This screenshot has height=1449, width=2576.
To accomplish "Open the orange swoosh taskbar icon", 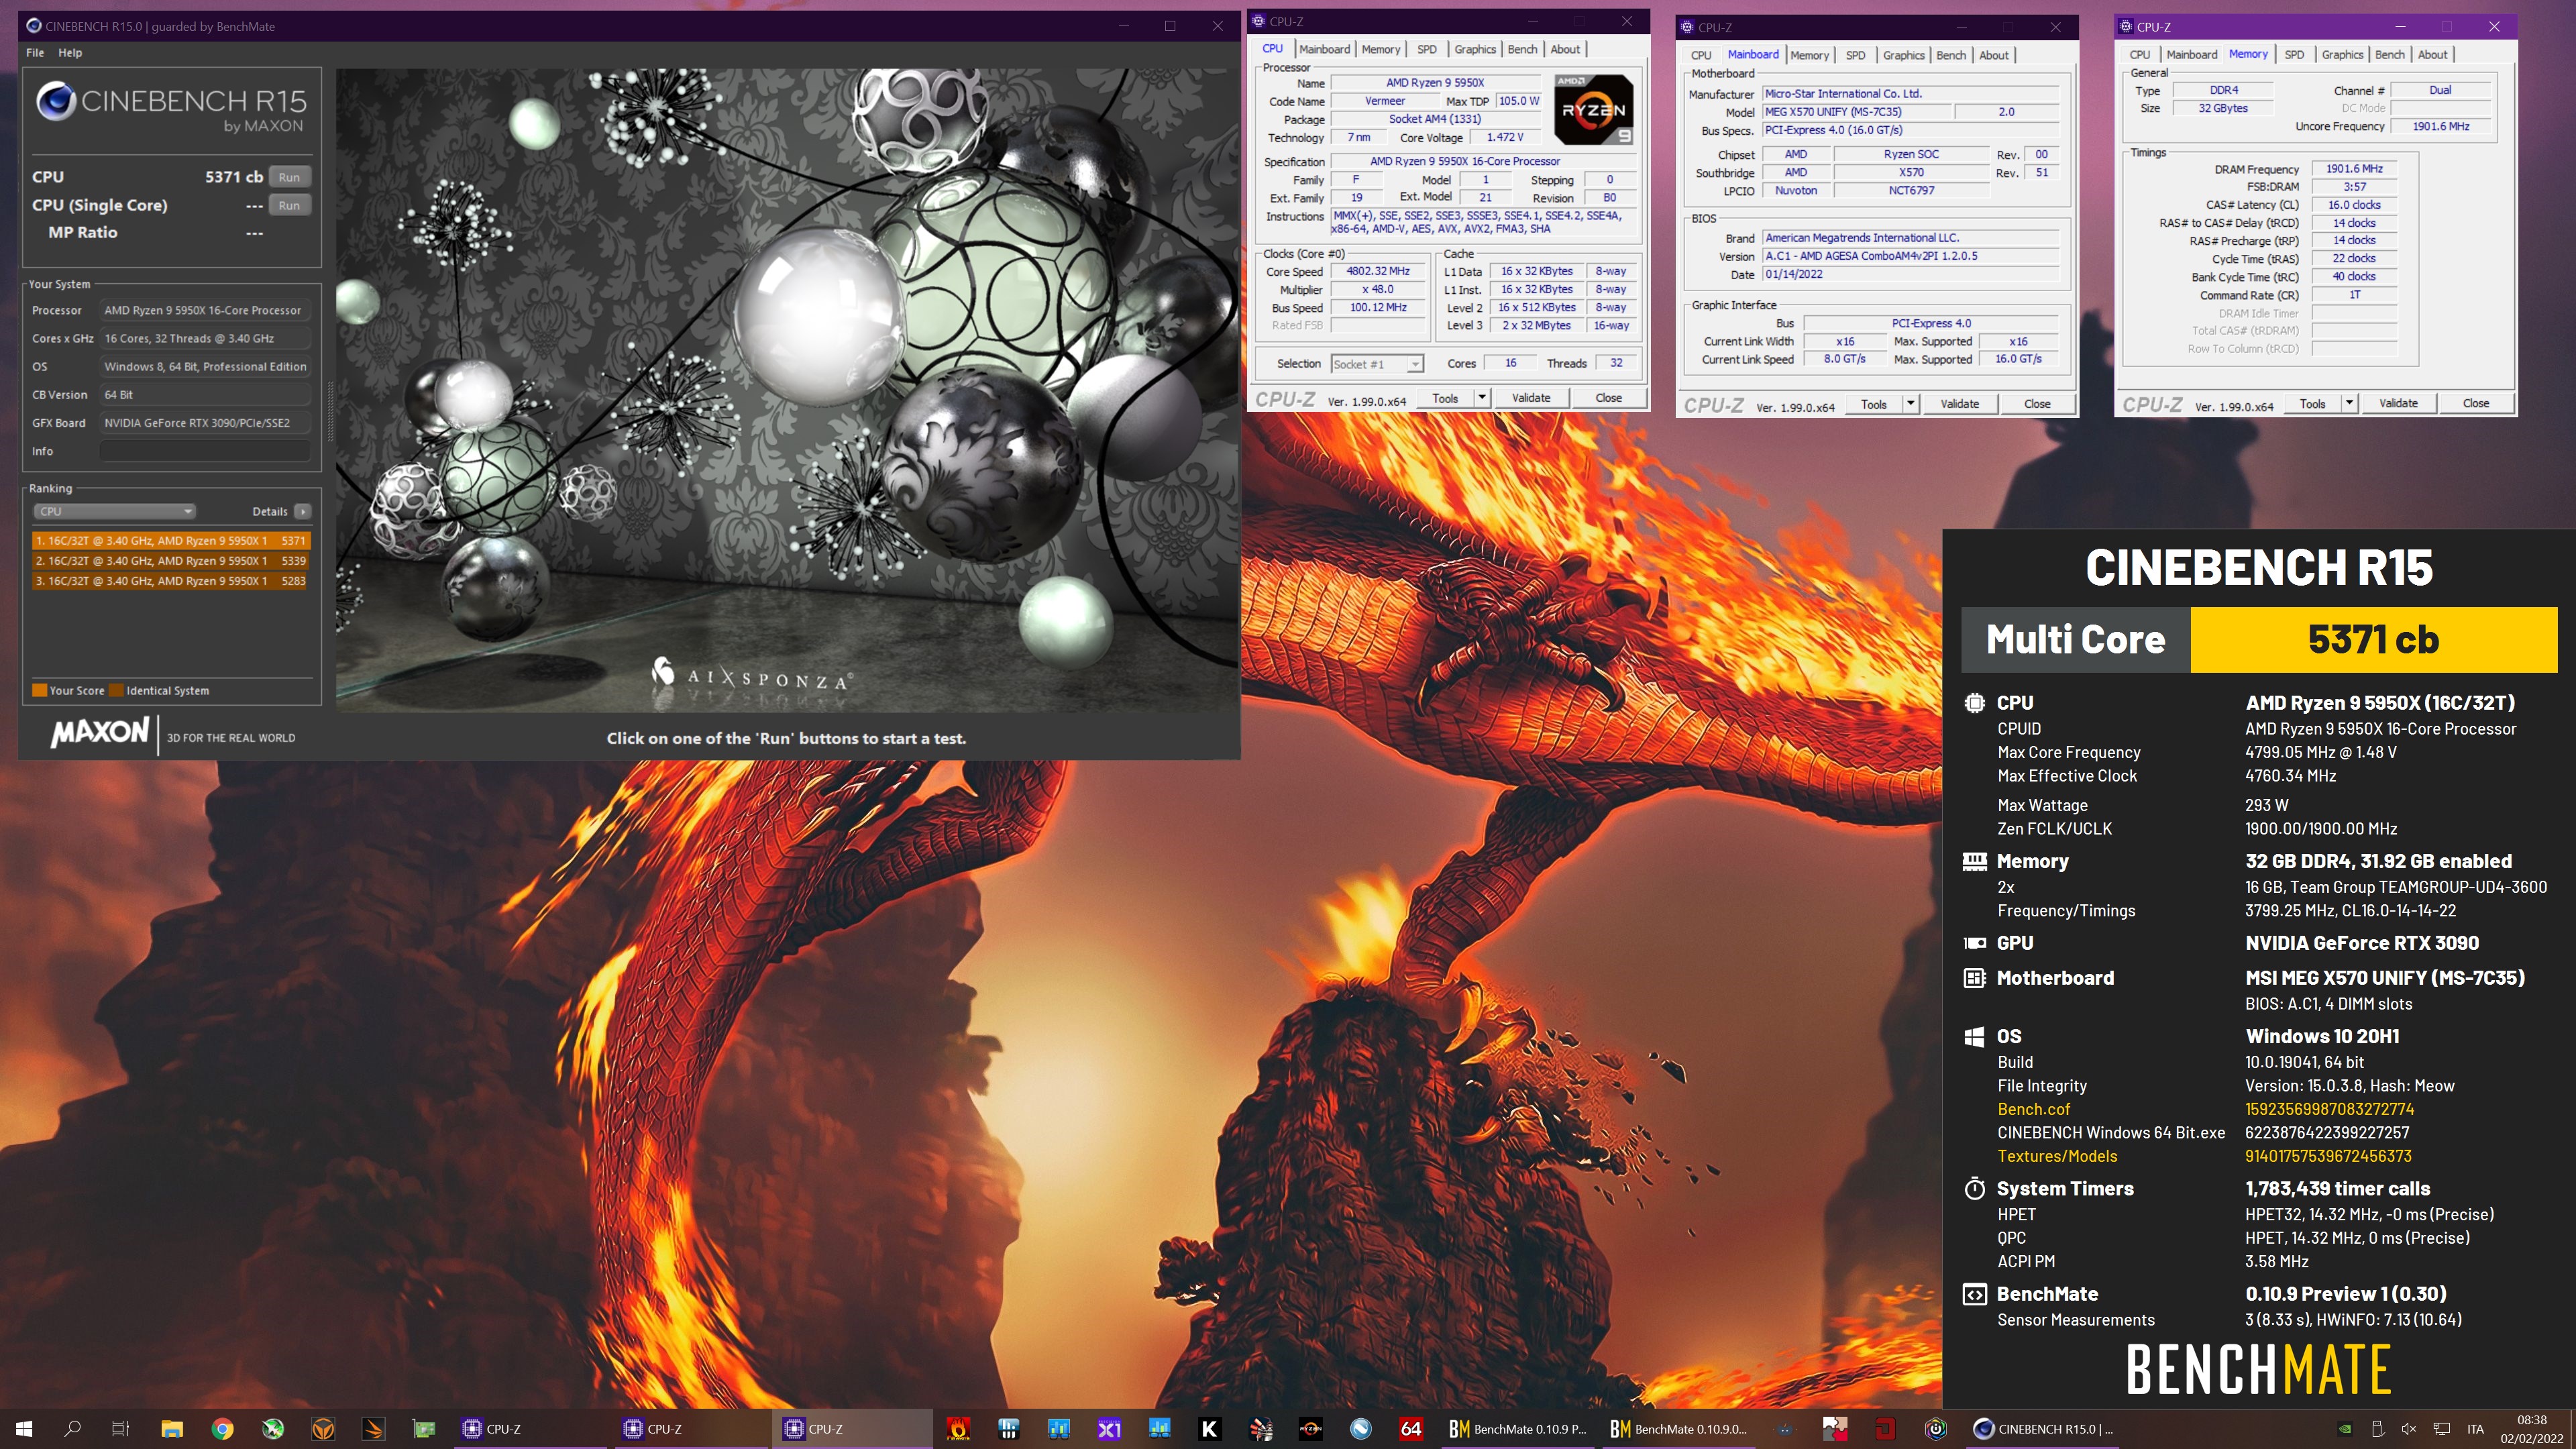I will click(373, 1428).
